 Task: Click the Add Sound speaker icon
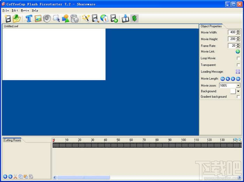[x=47, y=18]
